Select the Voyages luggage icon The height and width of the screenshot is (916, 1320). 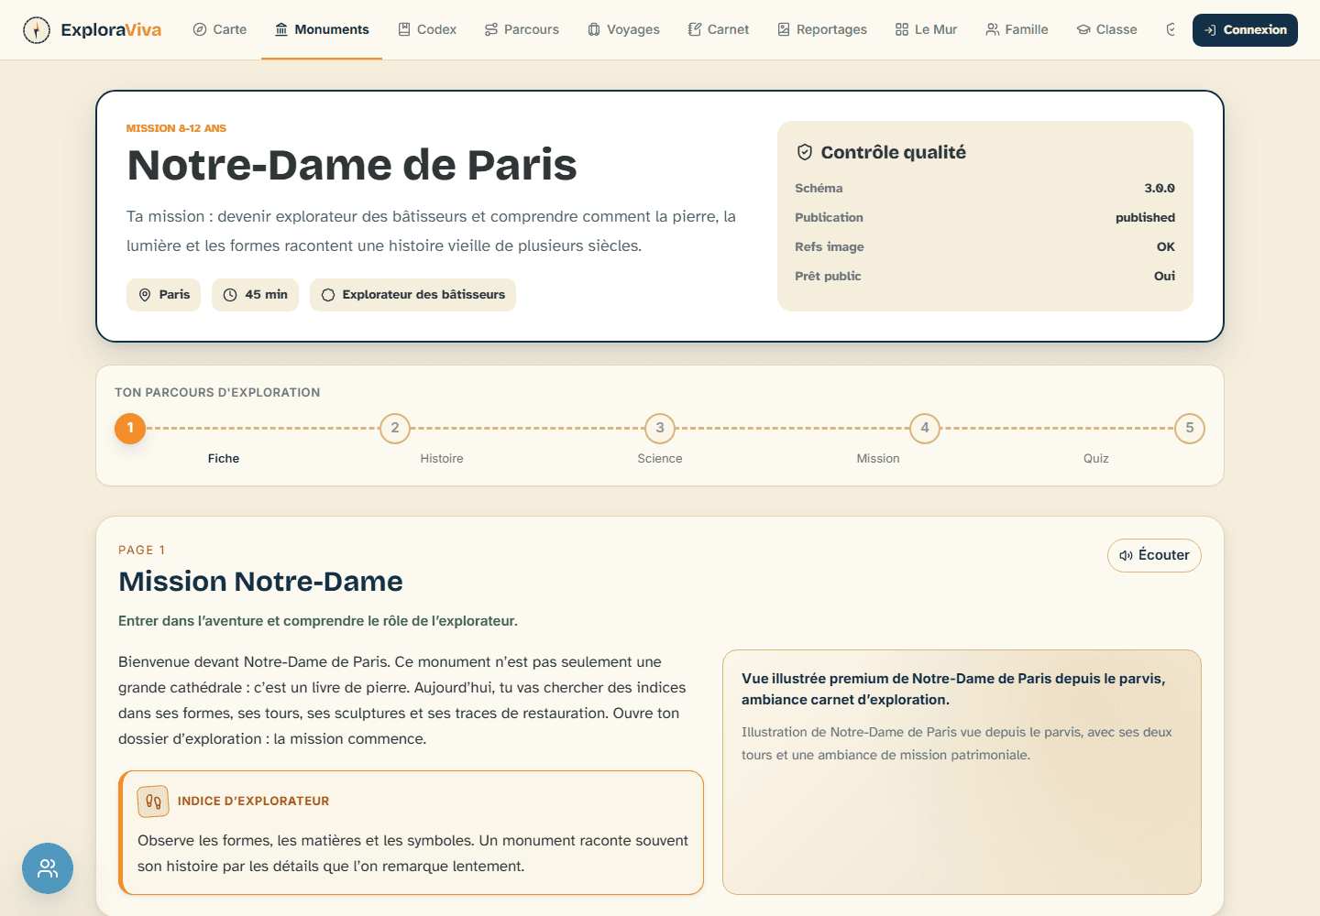[594, 29]
